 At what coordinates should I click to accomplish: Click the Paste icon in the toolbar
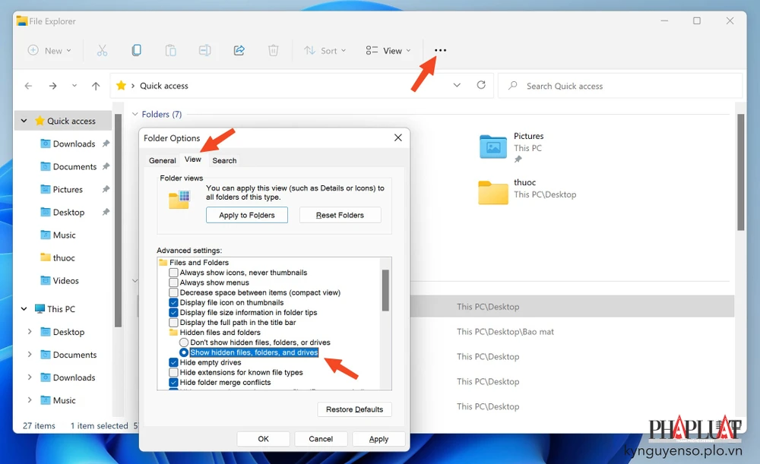(x=170, y=49)
